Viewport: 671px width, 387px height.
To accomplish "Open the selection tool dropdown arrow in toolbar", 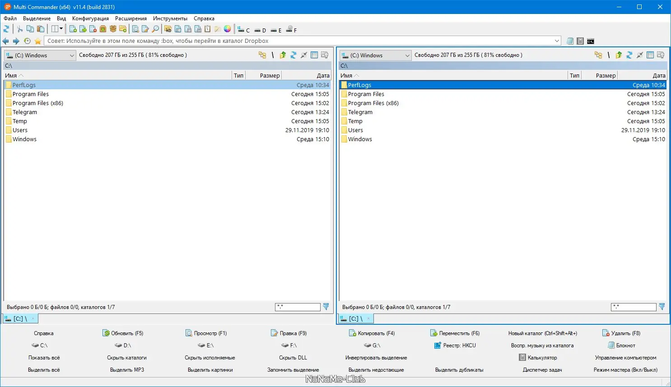I will tap(61, 29).
